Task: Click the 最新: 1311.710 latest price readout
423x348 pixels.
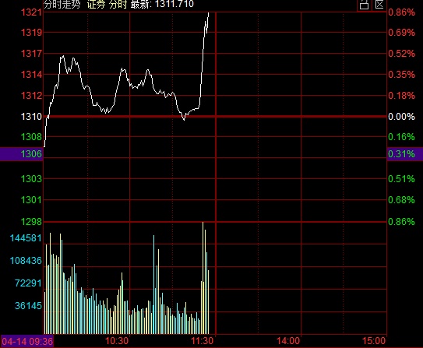Action: pos(162,4)
